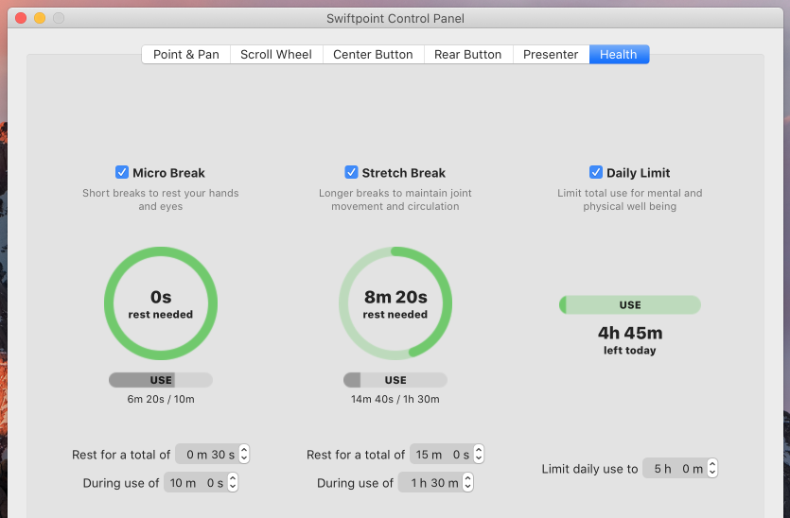The height and width of the screenshot is (518, 790).
Task: Switch to the Point & Pan tab
Action: [x=186, y=55]
